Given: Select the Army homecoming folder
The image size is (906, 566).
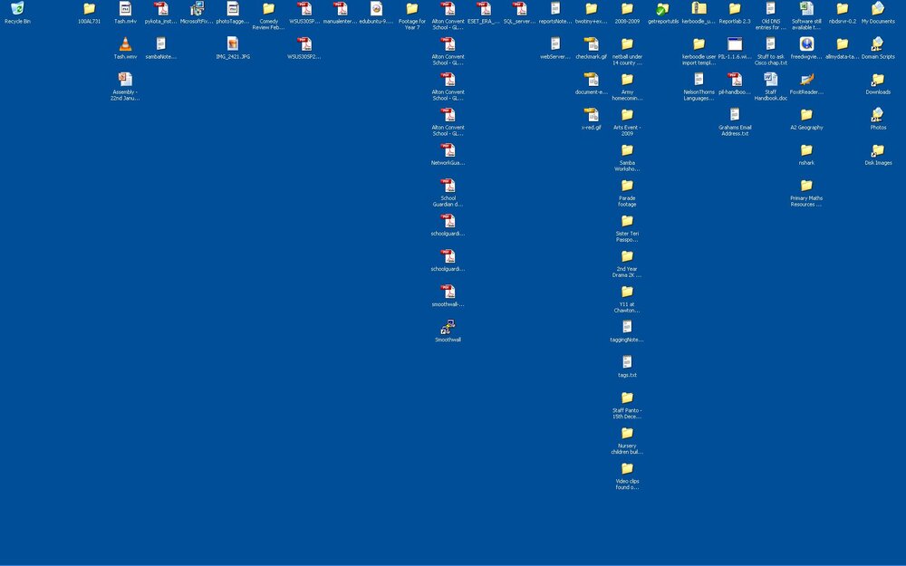Looking at the screenshot, I should pos(627,79).
